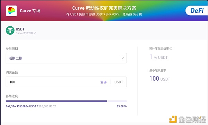The width and height of the screenshot is (208, 125).
Task: Click the Curve 流动性挖矿完美解决方案 banner headline
Action: pyautogui.click(x=104, y=8)
